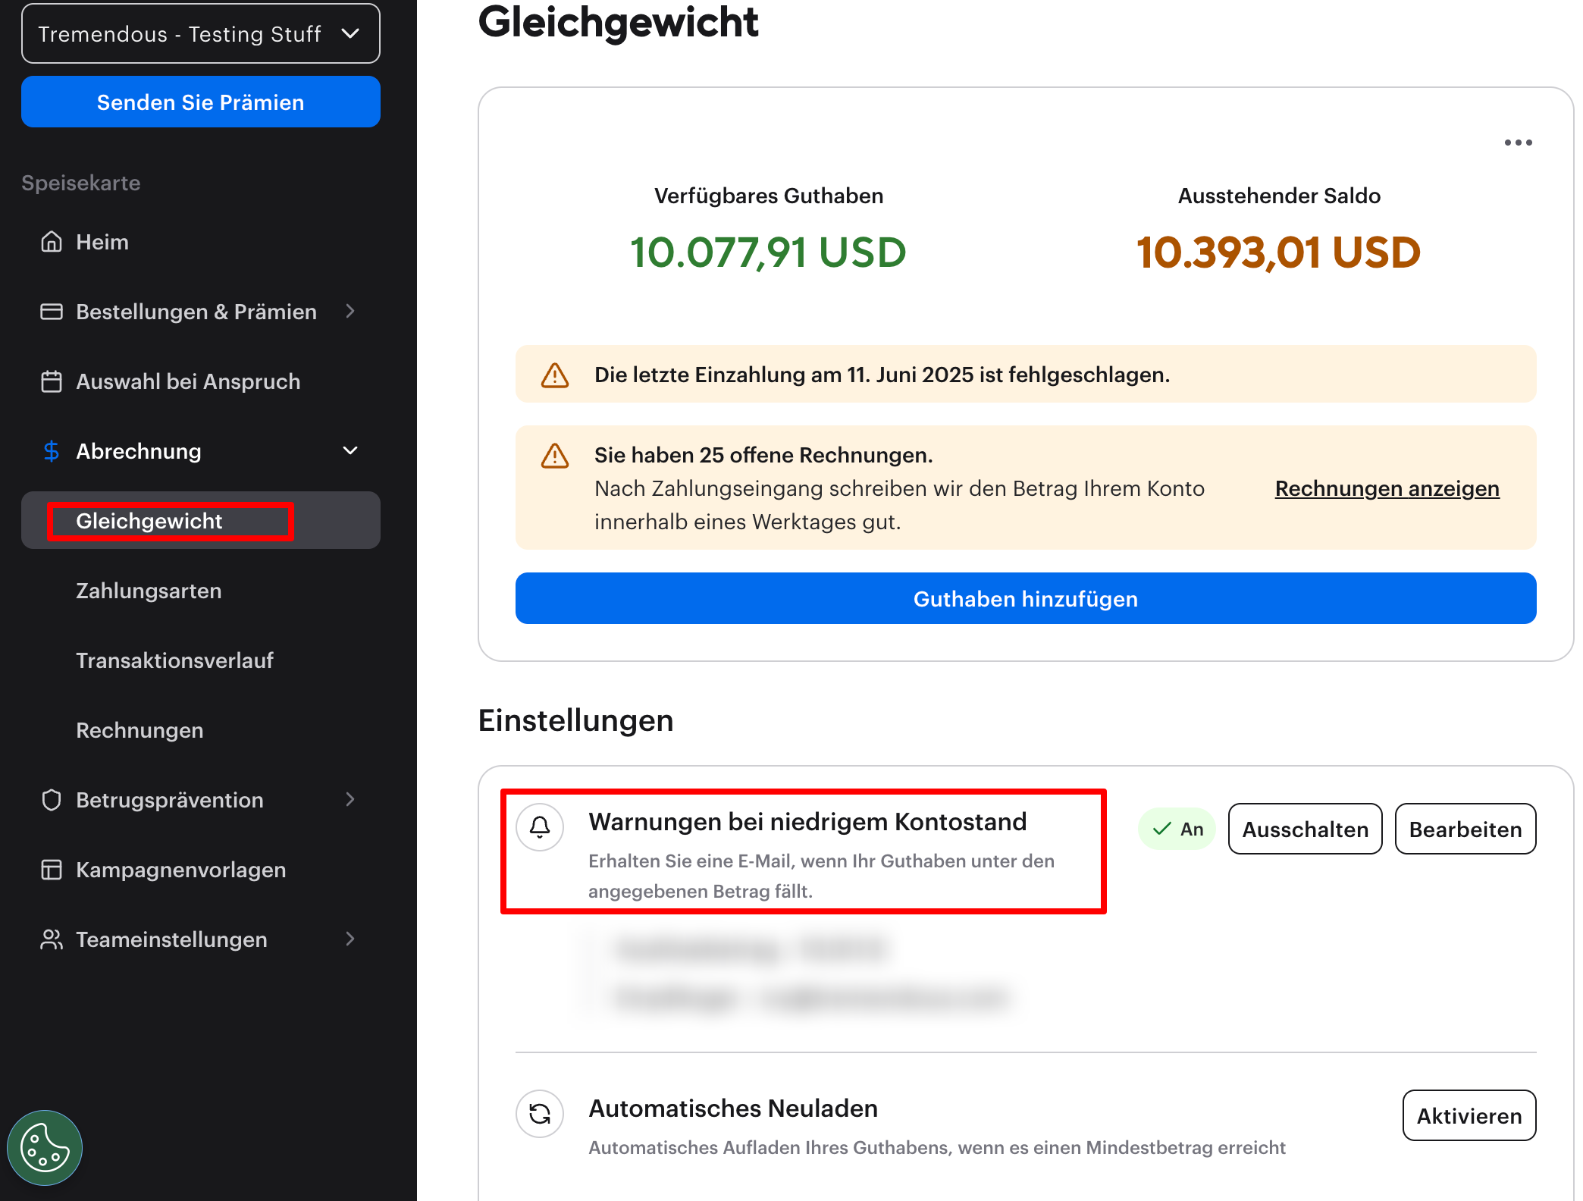Screen dimensions: 1583x1201
Task: Click the Heim house icon
Action: point(52,242)
